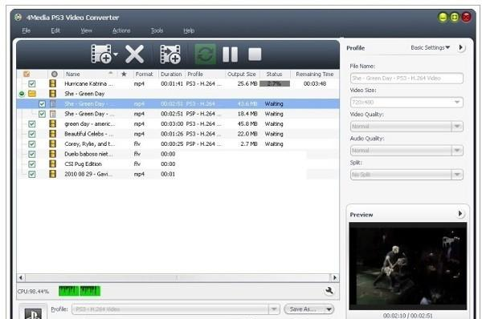482x319 pixels.
Task: Uncheck the Hurricane Katrina file
Action: click(31, 83)
